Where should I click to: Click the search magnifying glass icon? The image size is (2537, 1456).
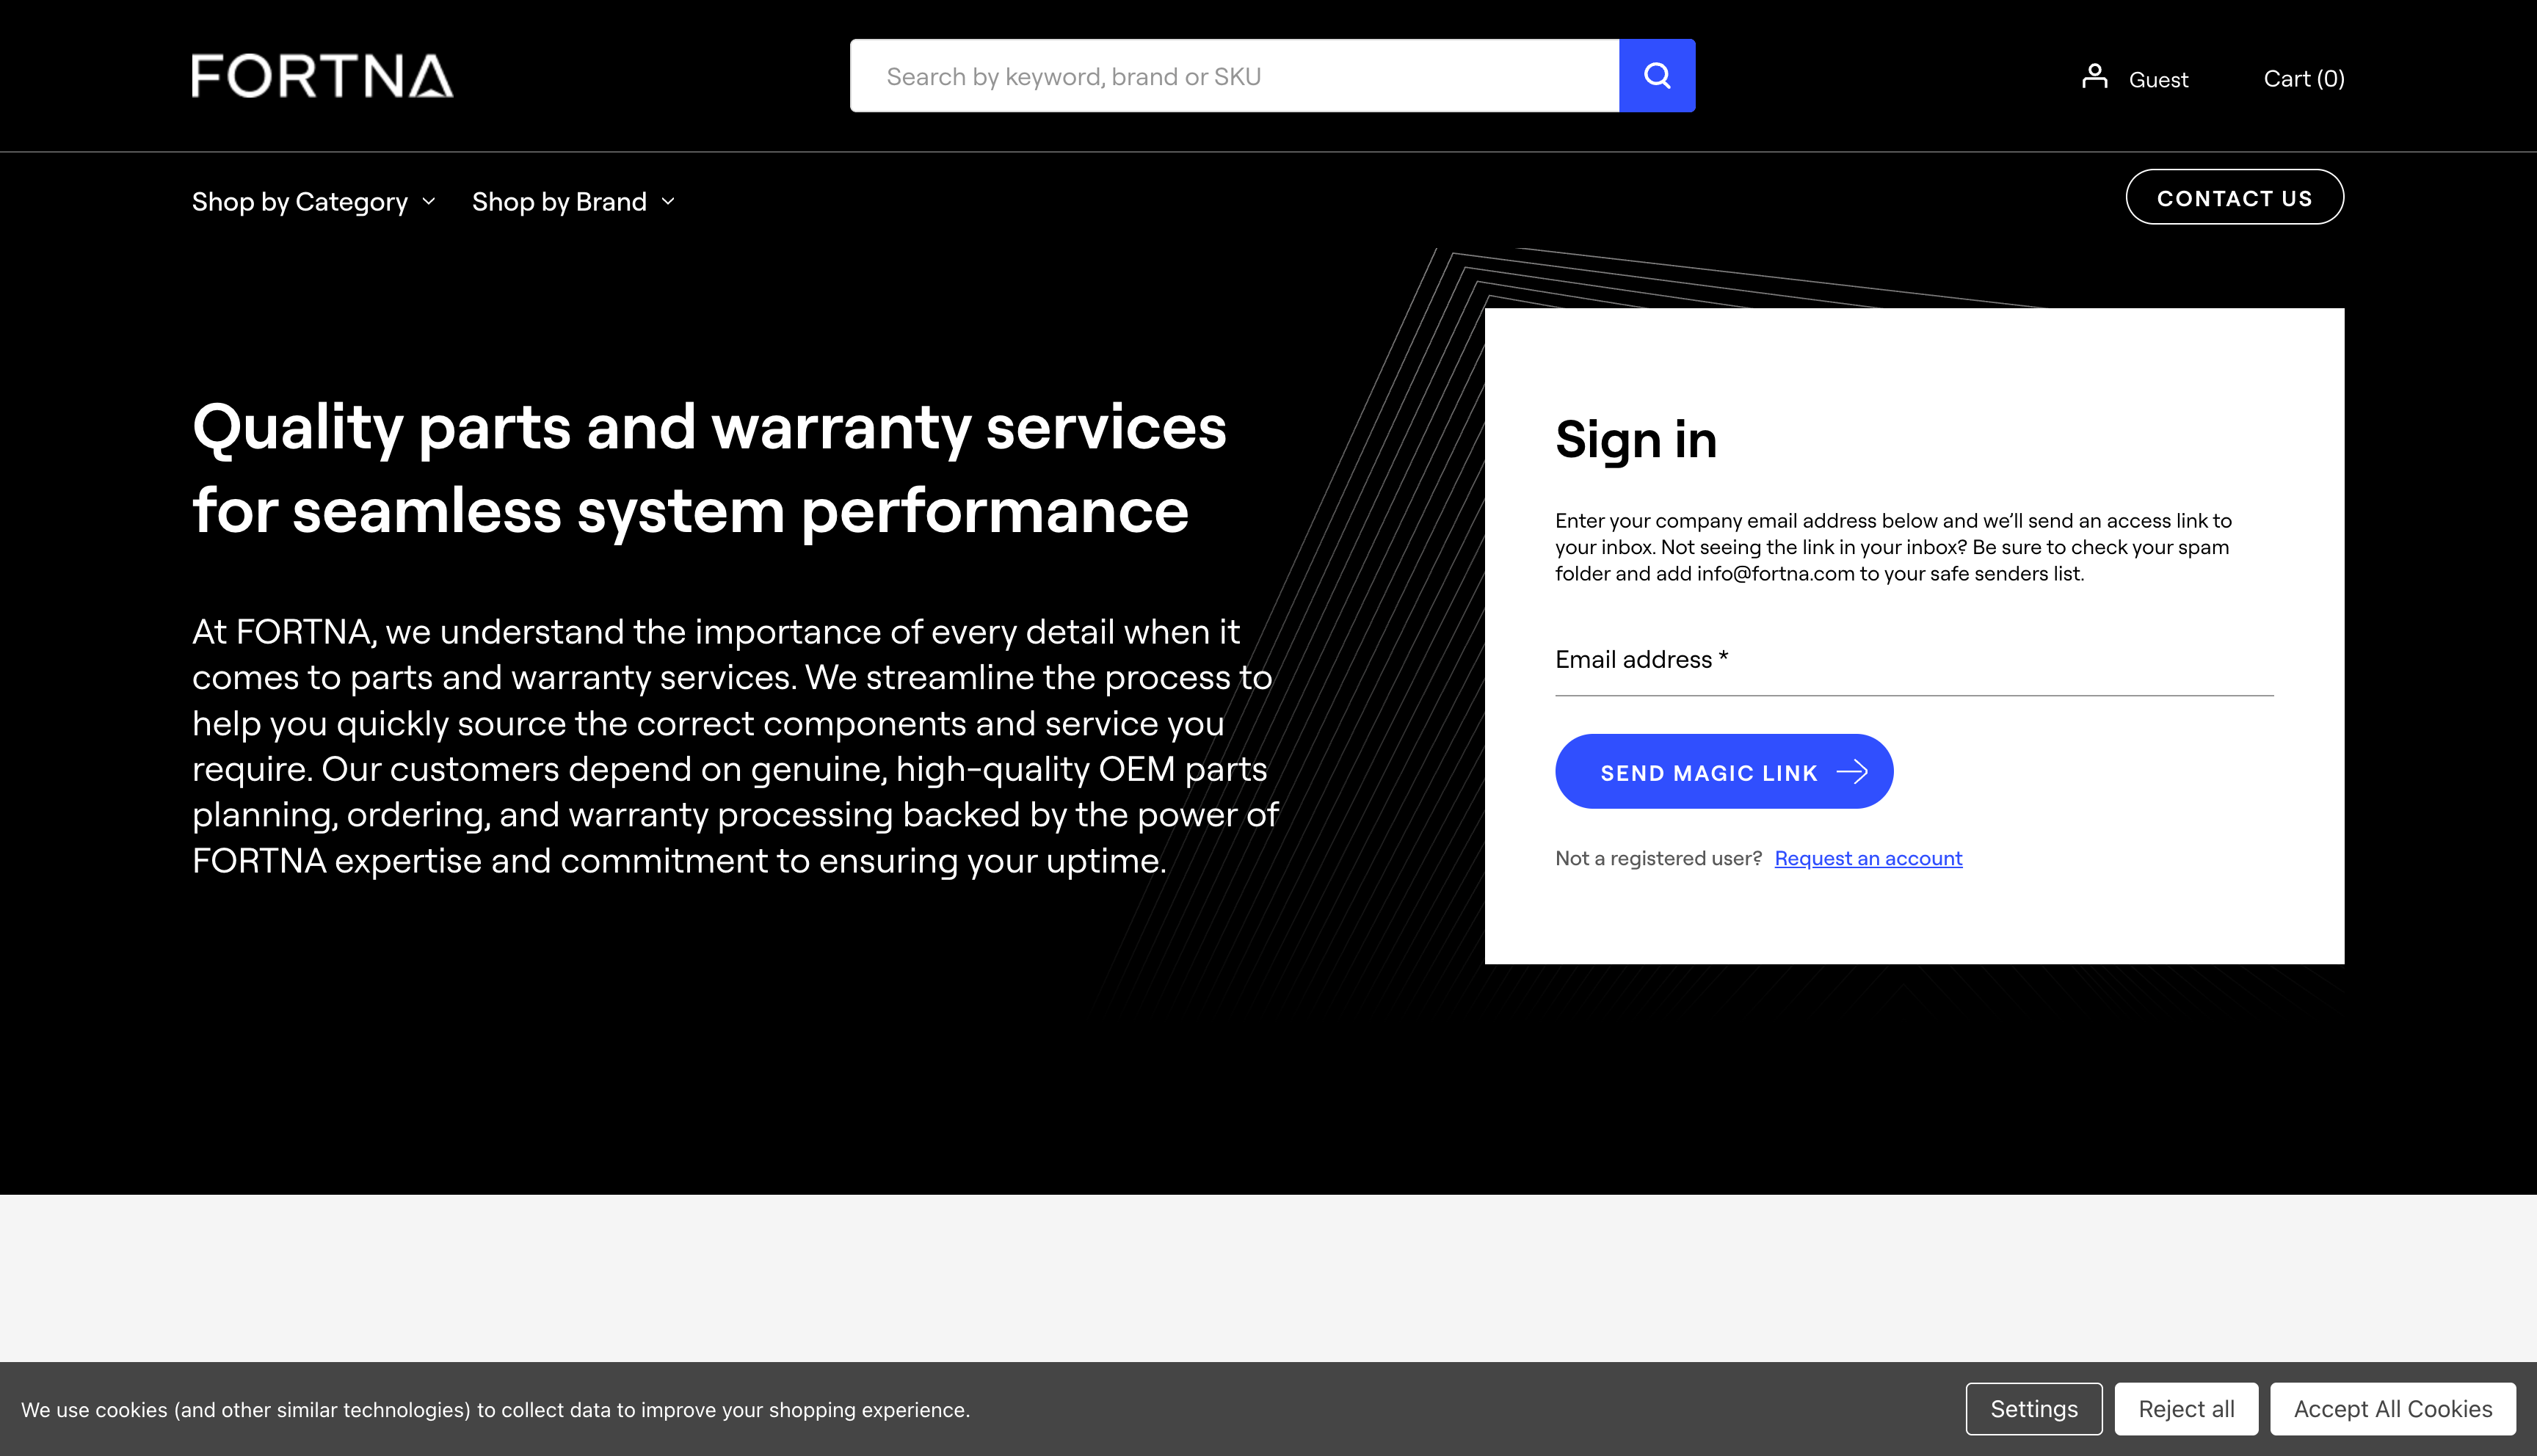point(1656,75)
